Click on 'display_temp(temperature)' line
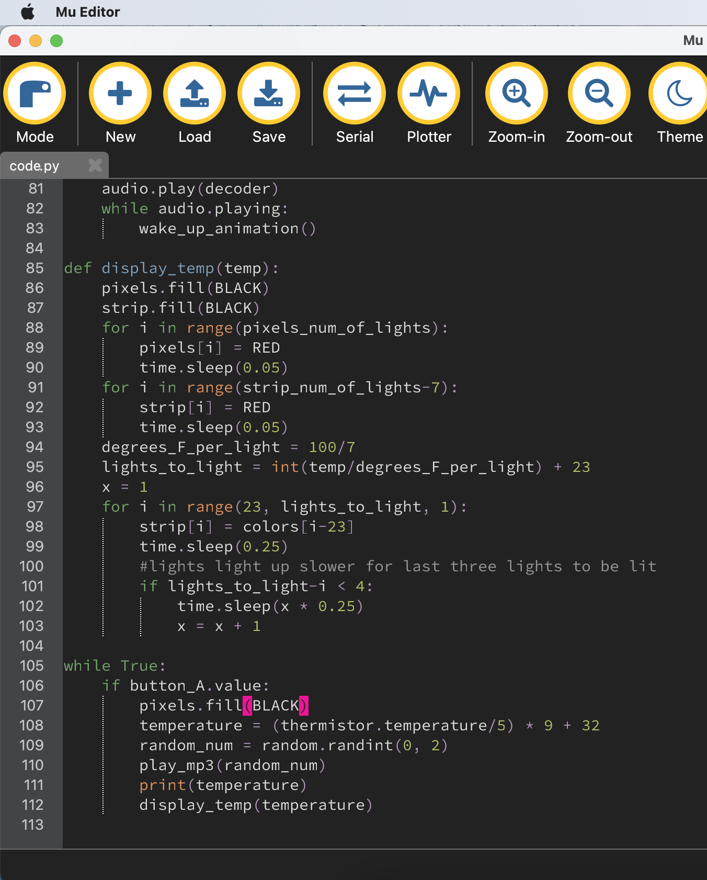Viewport: 707px width, 880px height. (256, 805)
